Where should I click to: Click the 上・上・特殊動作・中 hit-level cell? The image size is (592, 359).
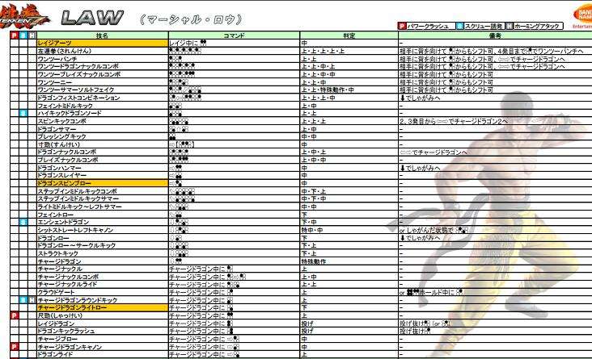click(x=349, y=90)
